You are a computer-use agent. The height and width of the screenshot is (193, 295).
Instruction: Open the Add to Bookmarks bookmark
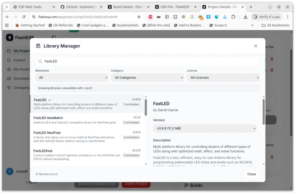pos(189,25)
